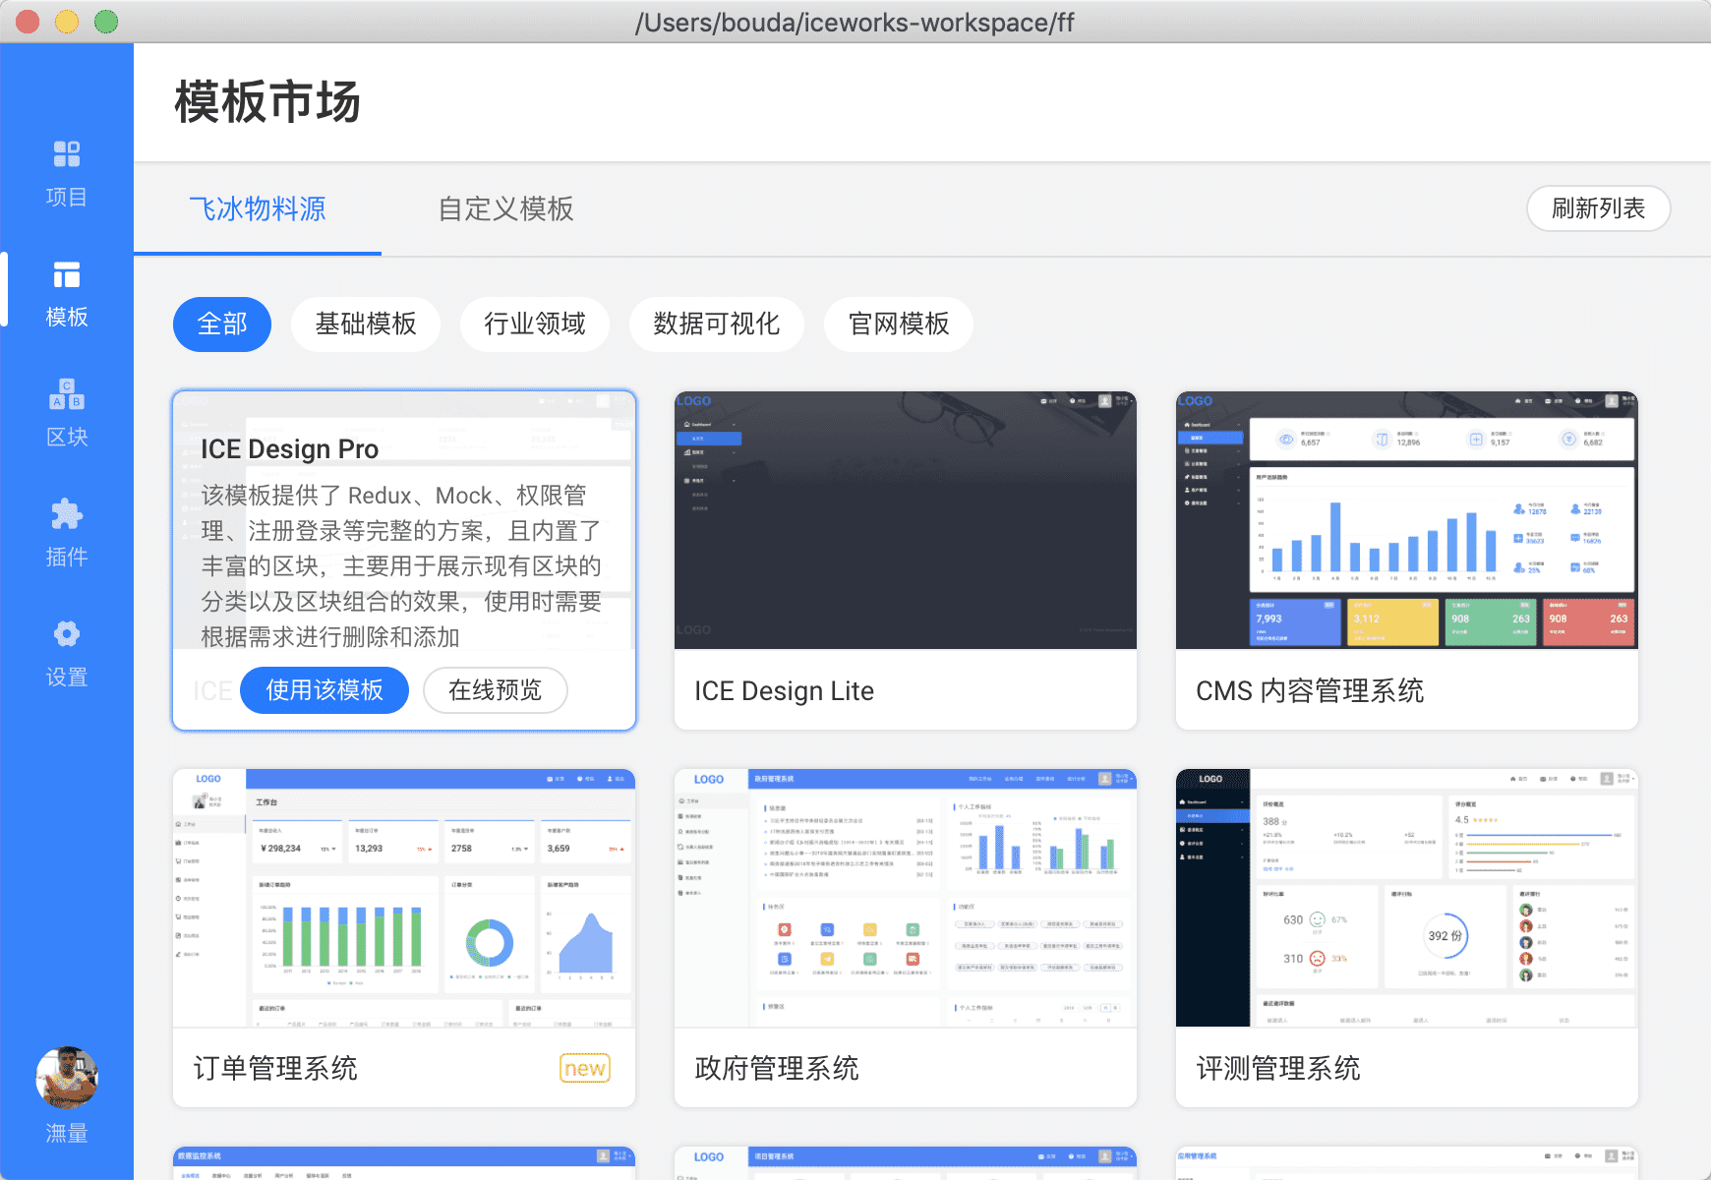This screenshot has width=1711, height=1180.
Task: Click the new badge on 订单管理系统
Action: (x=585, y=1068)
